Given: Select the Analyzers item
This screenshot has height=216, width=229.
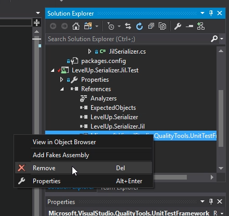Looking at the screenshot, I should point(104,98).
